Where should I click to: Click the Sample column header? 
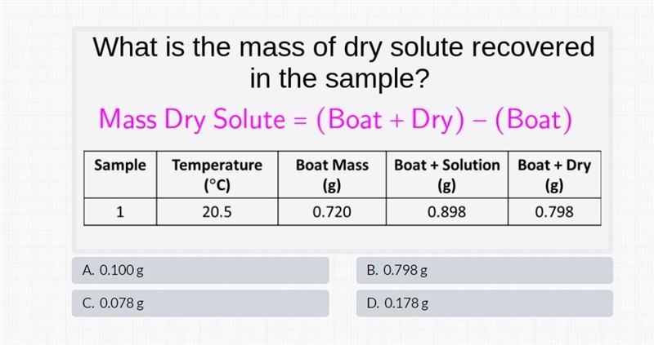point(120,175)
